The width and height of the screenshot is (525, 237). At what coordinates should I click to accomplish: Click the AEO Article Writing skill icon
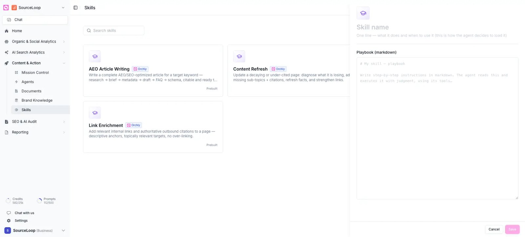tap(95, 56)
